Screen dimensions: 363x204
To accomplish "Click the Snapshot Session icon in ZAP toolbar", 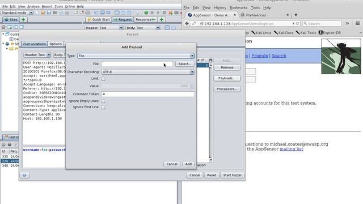I will coord(55,12).
